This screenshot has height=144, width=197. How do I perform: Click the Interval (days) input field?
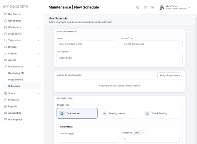pos(89,139)
